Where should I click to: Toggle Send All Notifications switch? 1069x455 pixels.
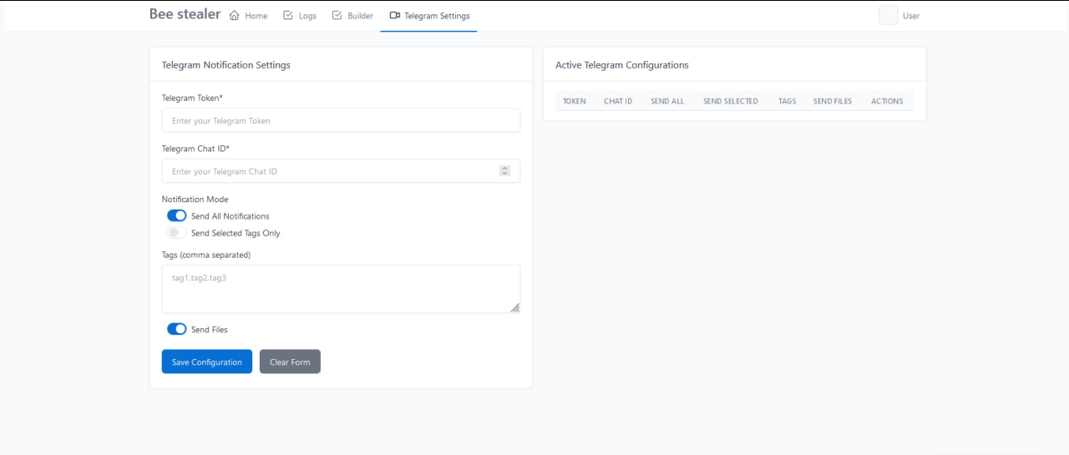pyautogui.click(x=177, y=215)
